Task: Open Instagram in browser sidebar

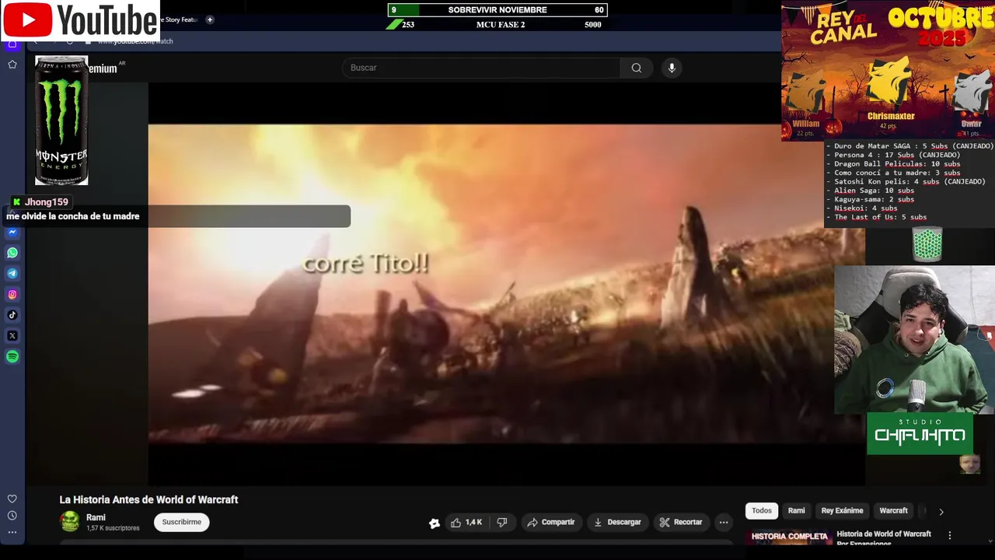Action: tap(12, 294)
